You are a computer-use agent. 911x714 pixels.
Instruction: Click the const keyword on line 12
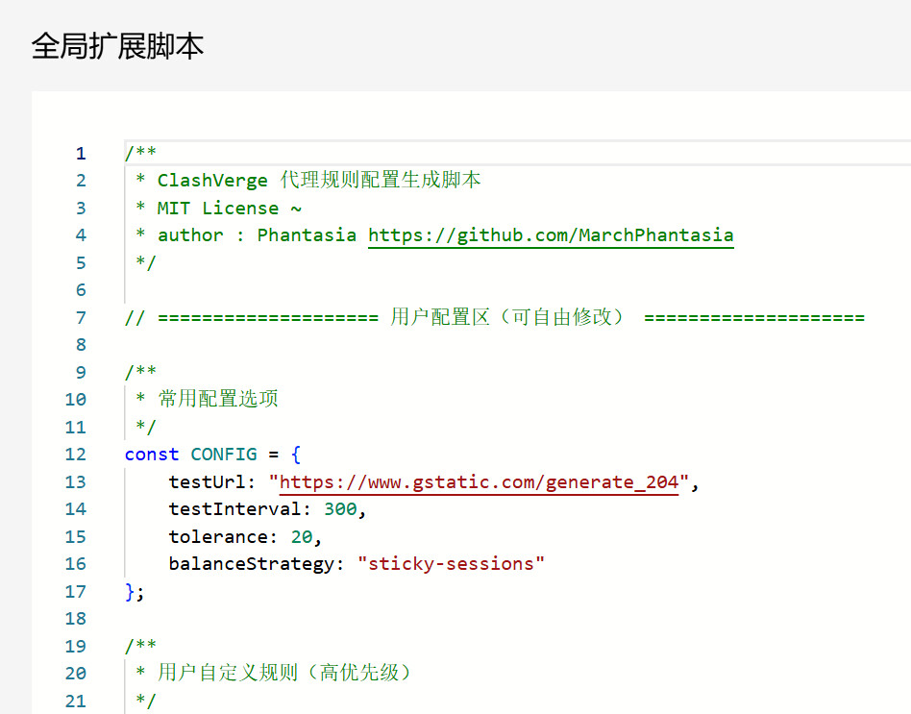click(151, 455)
